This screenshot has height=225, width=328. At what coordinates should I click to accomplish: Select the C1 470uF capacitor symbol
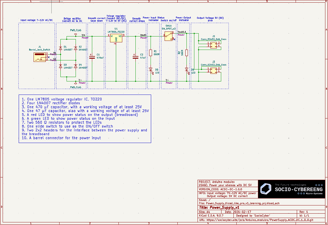click(x=92, y=57)
